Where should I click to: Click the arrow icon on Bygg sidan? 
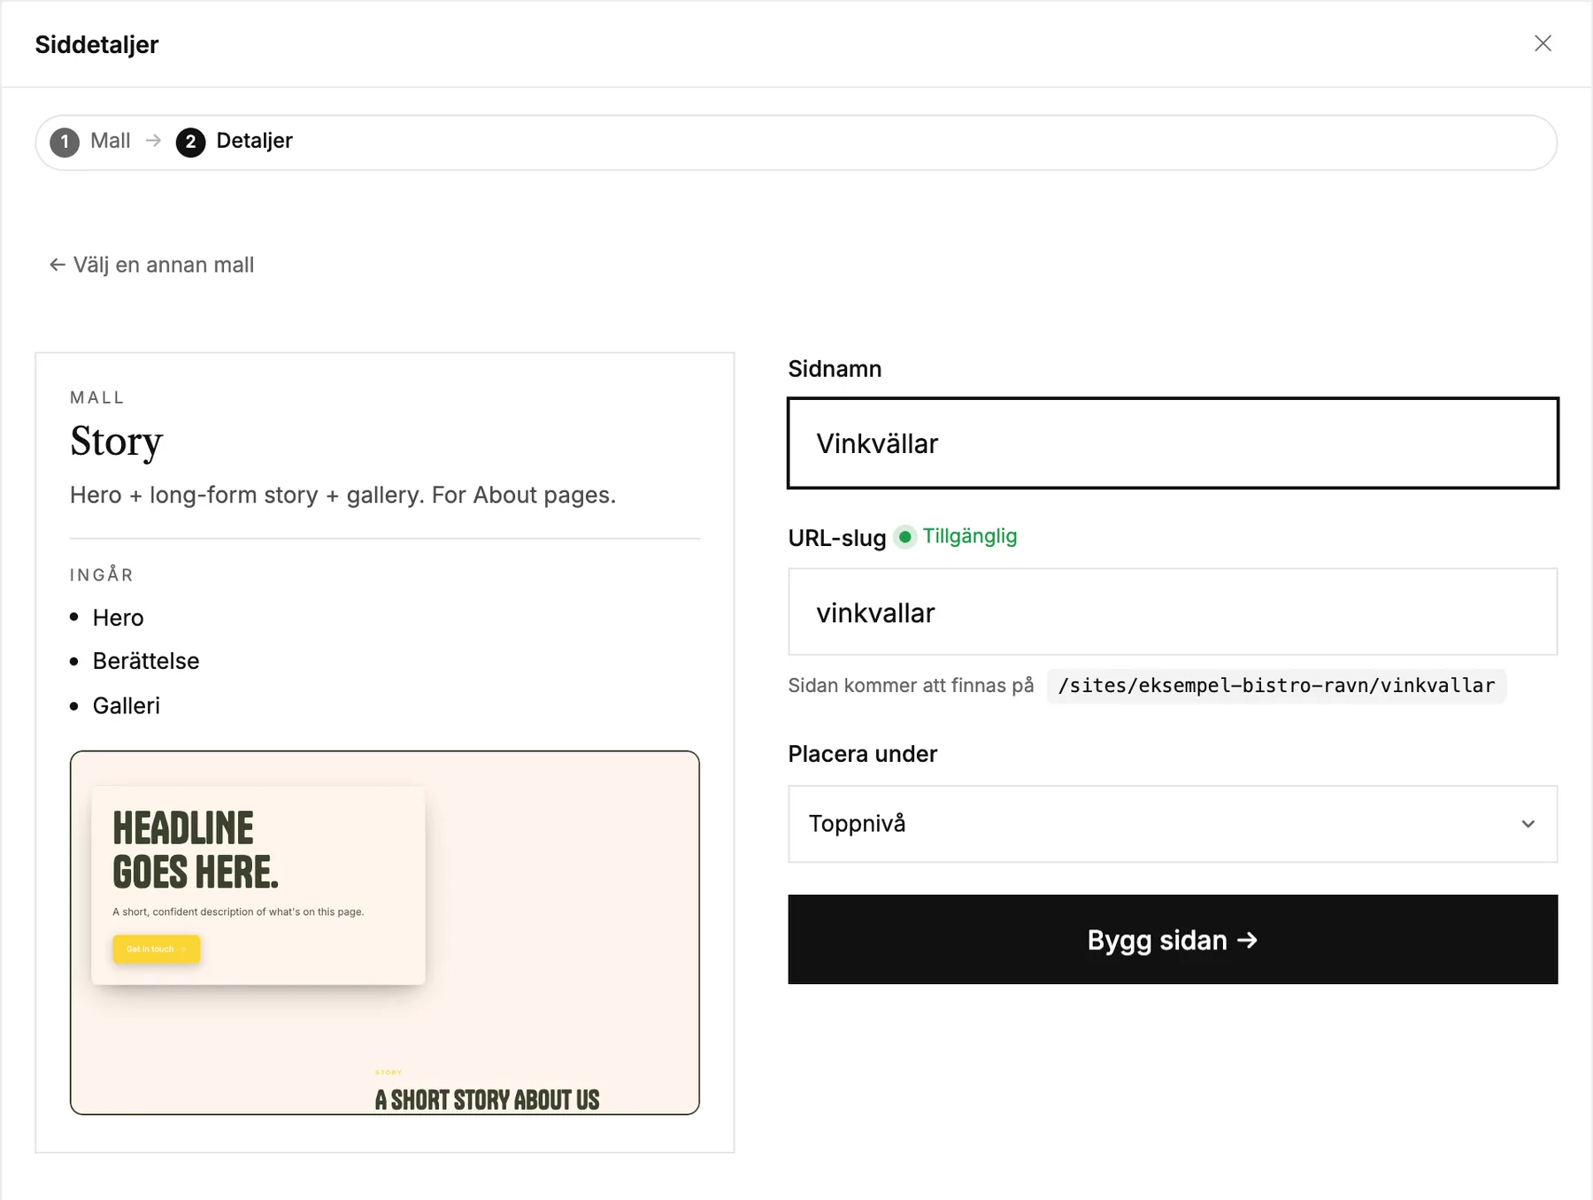(x=1247, y=940)
